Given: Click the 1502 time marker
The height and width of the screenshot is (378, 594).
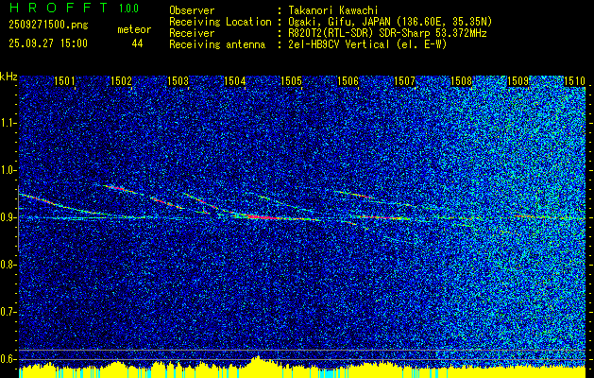Looking at the screenshot, I should click(121, 80).
